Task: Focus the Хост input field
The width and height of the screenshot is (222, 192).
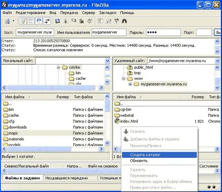Action: click(x=35, y=32)
